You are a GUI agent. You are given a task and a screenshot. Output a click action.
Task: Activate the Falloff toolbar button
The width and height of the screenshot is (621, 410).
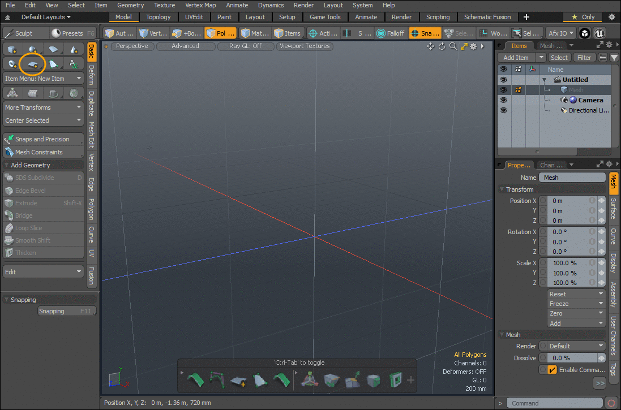(391, 33)
